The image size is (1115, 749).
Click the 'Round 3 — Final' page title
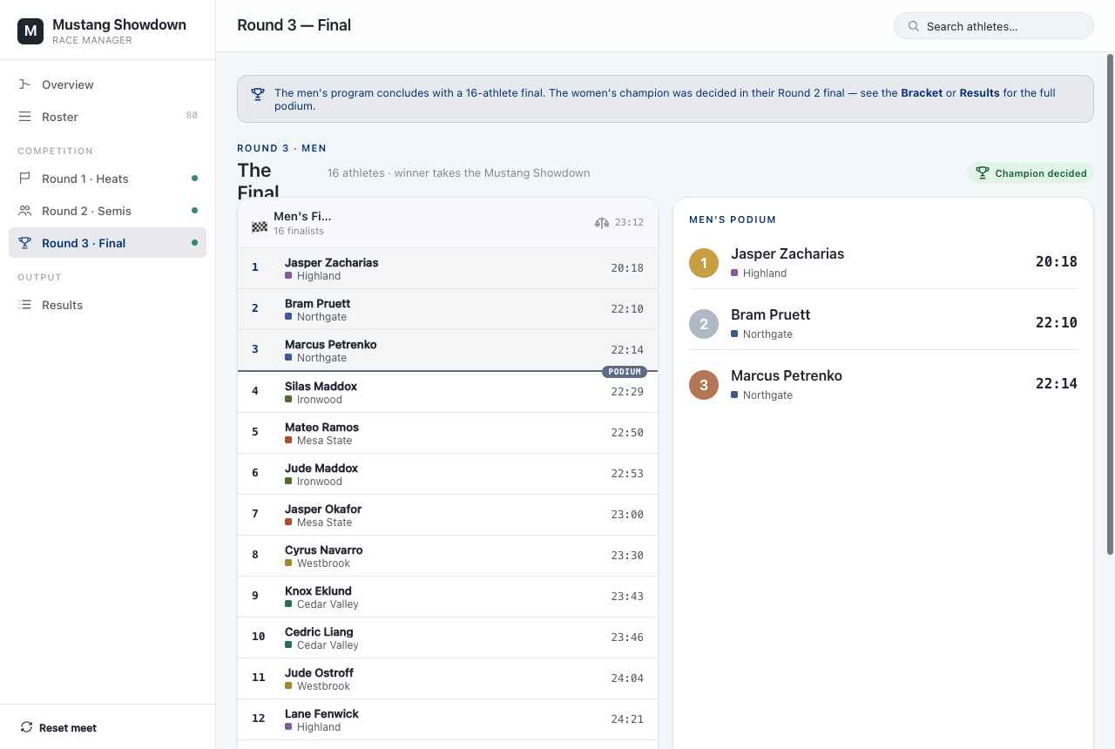(x=294, y=25)
